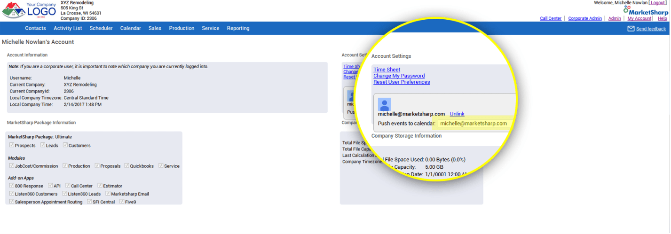Image resolution: width=671 pixels, height=234 pixels.
Task: Toggle the Proposals module checkbox
Action: [x=97, y=165]
